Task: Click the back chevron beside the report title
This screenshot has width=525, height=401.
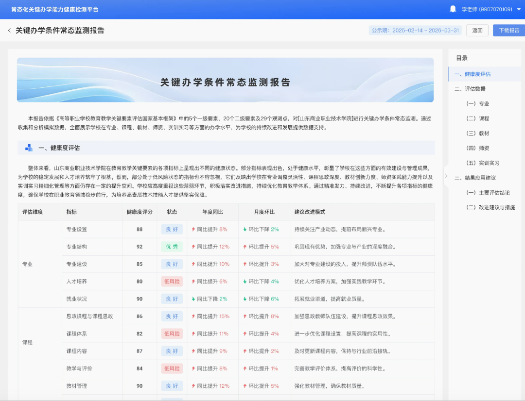Action: 9,31
